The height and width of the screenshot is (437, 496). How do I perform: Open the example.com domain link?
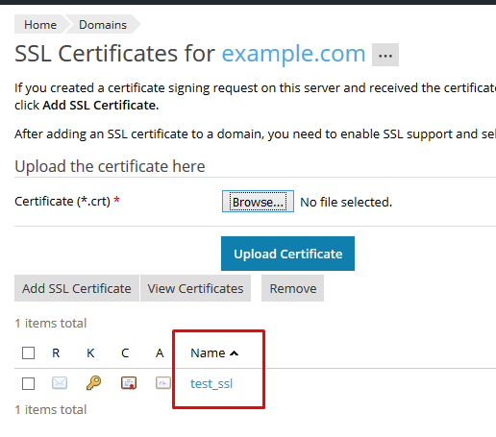(x=293, y=54)
